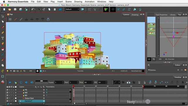Toggle visibility of the MG layer

(x=7, y=93)
